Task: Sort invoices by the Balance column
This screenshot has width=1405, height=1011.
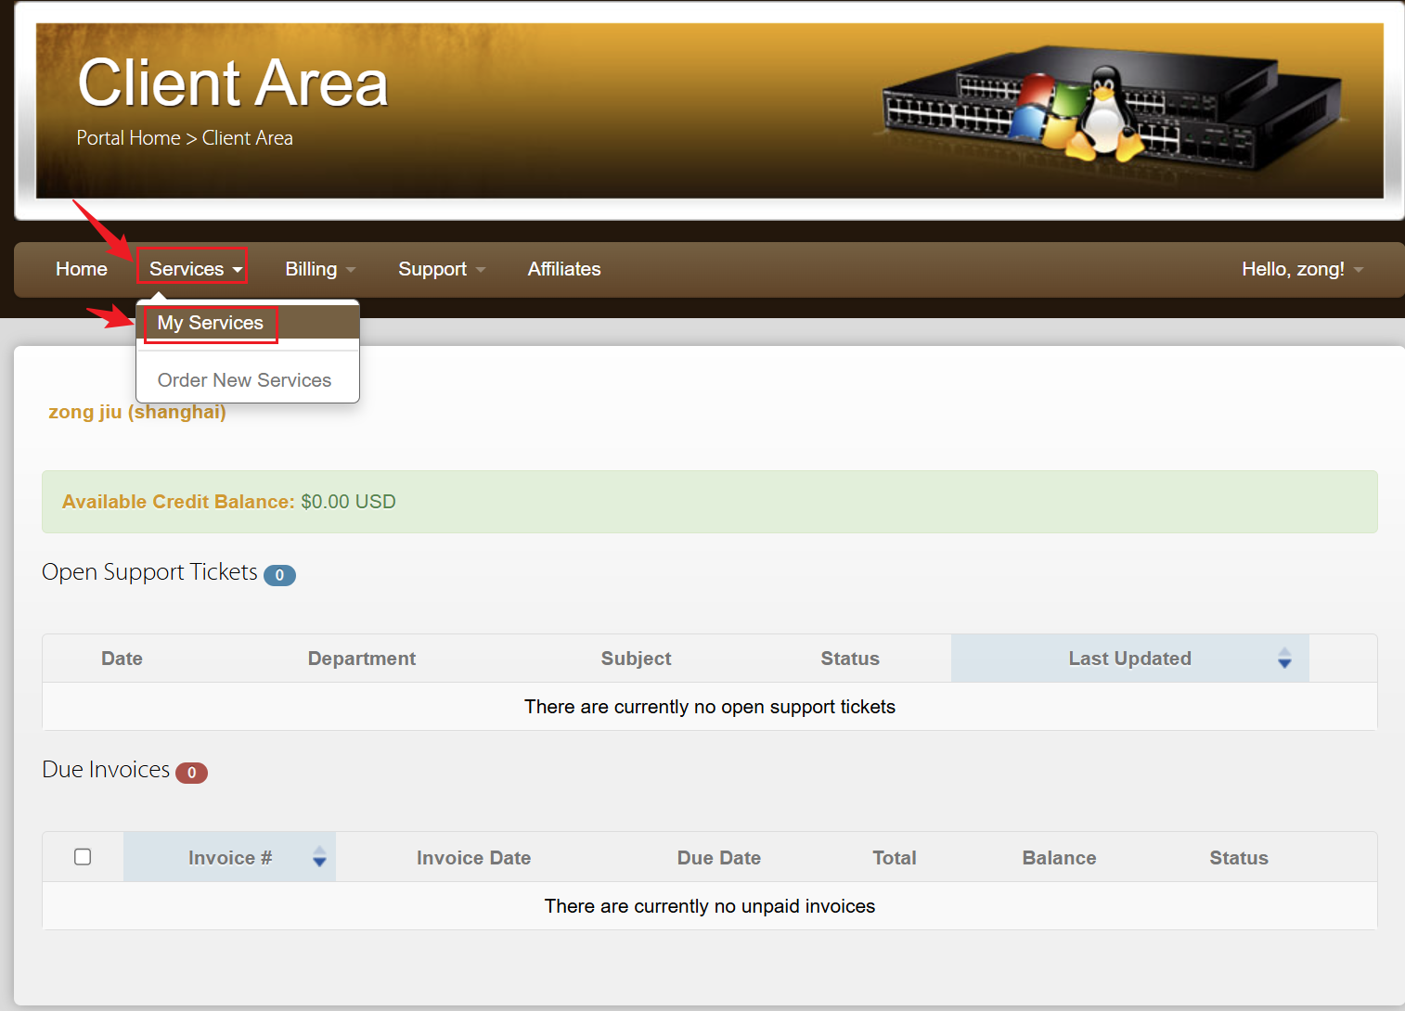Action: click(1059, 858)
